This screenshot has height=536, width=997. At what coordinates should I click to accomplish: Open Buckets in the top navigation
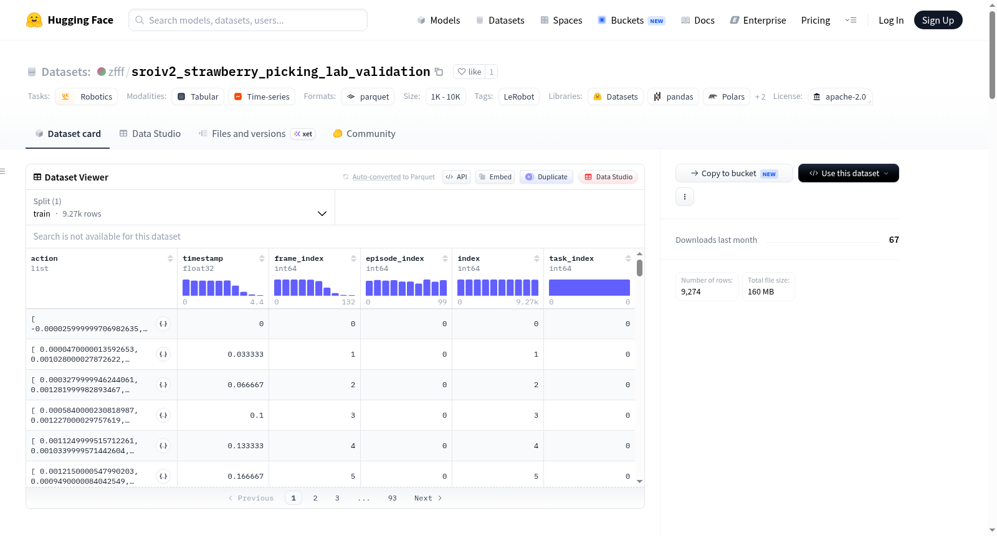[631, 21]
